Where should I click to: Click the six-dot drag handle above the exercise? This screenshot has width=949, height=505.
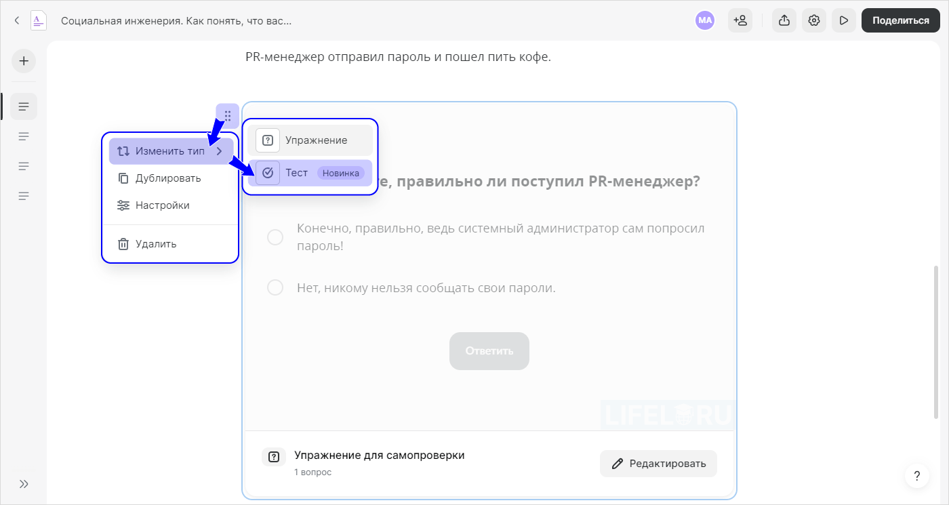pyautogui.click(x=227, y=115)
